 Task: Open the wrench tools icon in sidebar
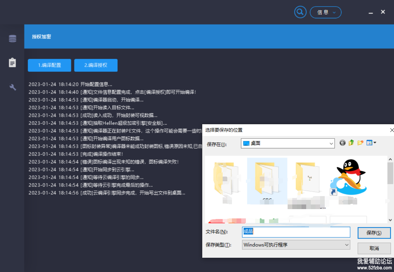[13, 87]
